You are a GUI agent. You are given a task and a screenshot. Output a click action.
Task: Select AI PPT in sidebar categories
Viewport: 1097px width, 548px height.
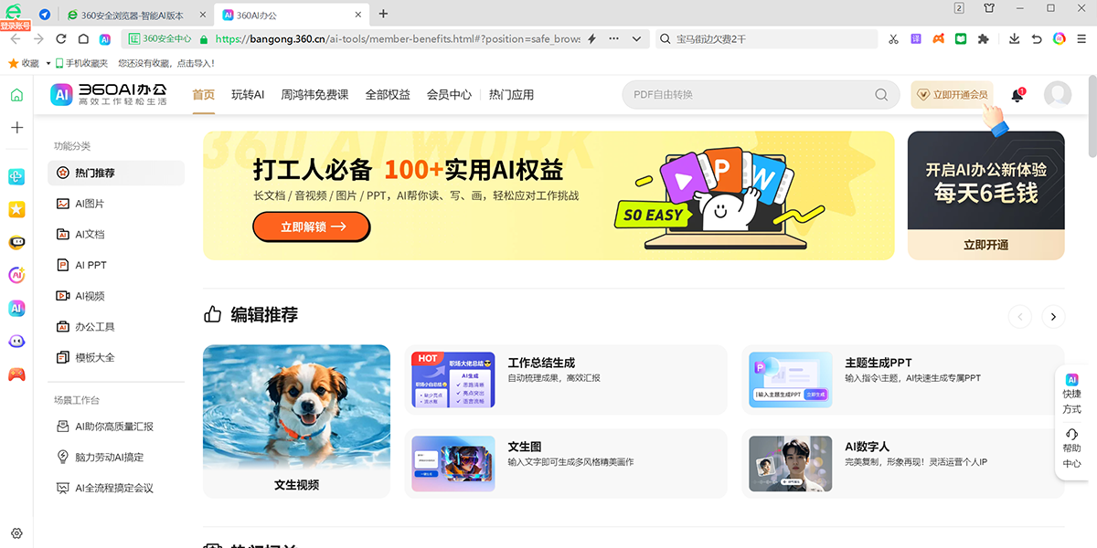[91, 265]
